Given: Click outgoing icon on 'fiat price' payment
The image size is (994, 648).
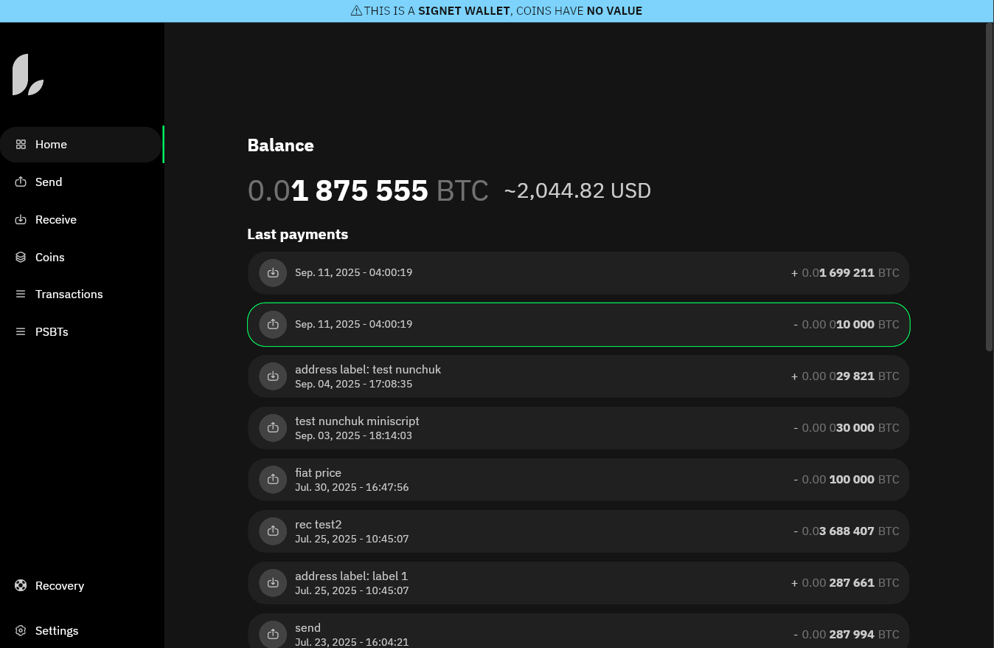Looking at the screenshot, I should tap(273, 480).
